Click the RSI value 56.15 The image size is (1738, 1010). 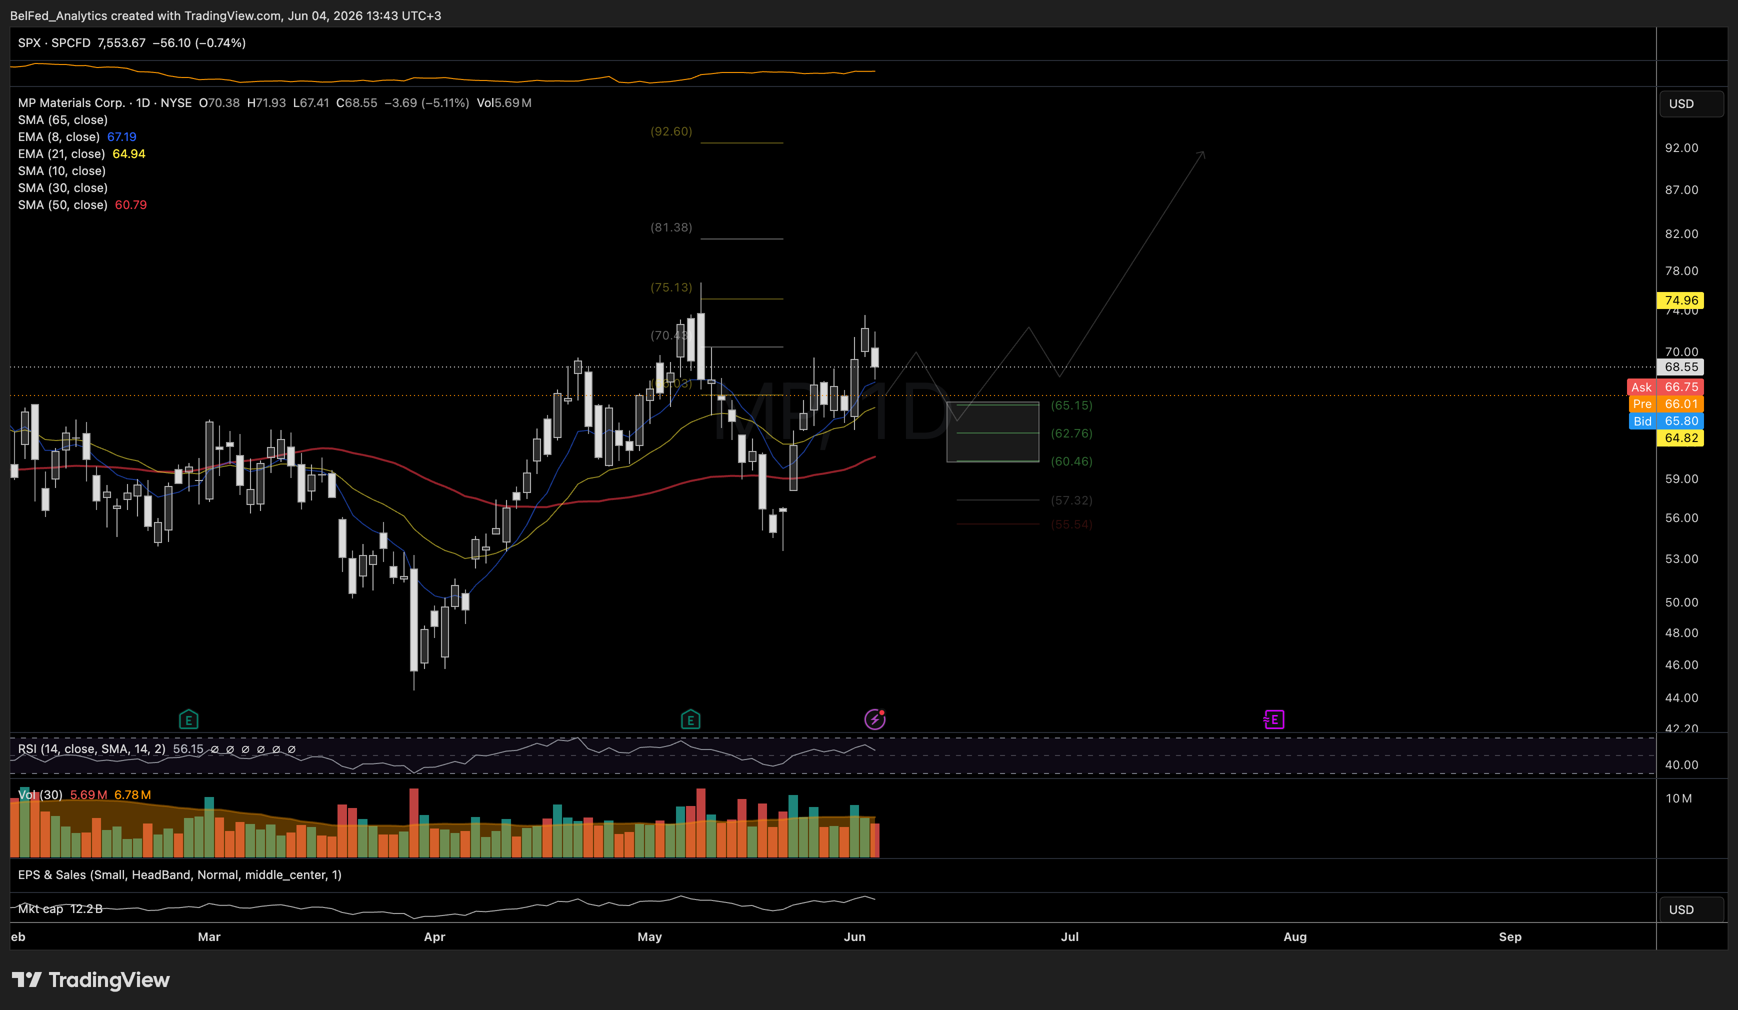pyautogui.click(x=188, y=748)
